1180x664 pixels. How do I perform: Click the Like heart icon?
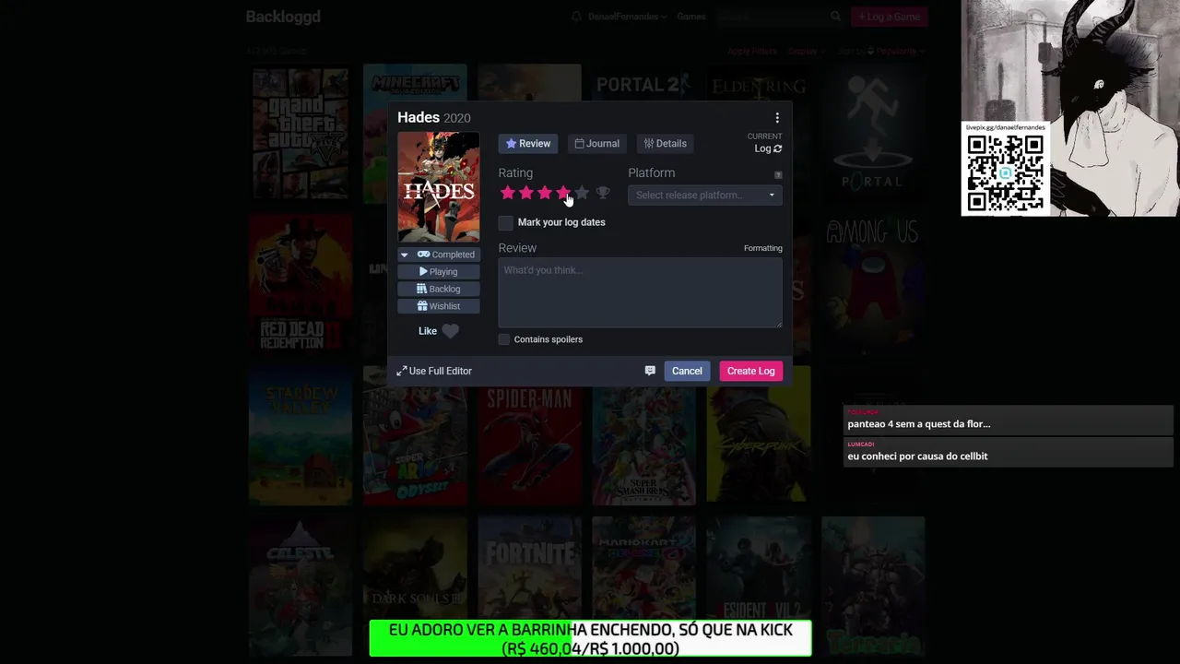[450, 331]
